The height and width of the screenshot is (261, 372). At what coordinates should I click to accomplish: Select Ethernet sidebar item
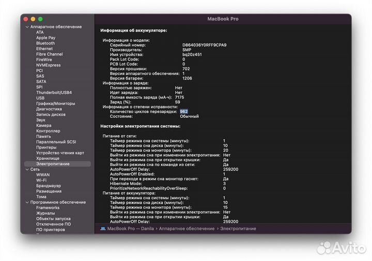(x=44, y=48)
